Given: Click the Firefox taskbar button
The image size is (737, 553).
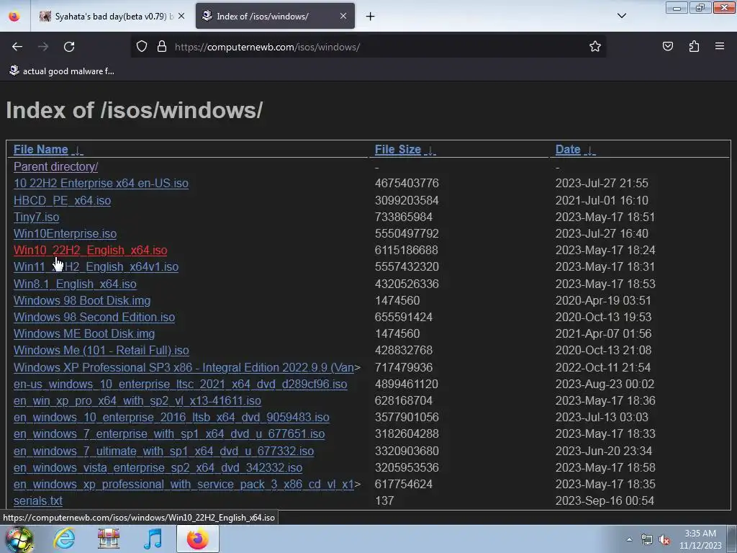Looking at the screenshot, I should (198, 539).
